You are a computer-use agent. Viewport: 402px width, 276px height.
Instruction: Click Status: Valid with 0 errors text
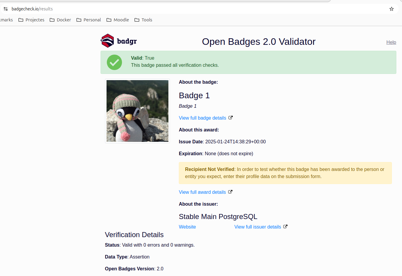pos(150,245)
